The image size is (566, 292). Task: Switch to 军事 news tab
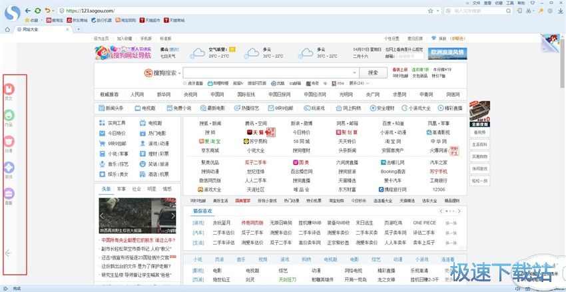121,189
